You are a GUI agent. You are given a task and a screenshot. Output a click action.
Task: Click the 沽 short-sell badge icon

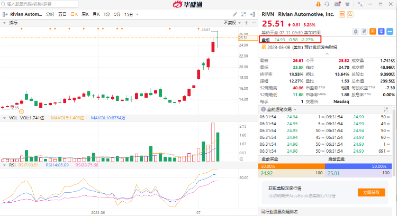pos(350,14)
